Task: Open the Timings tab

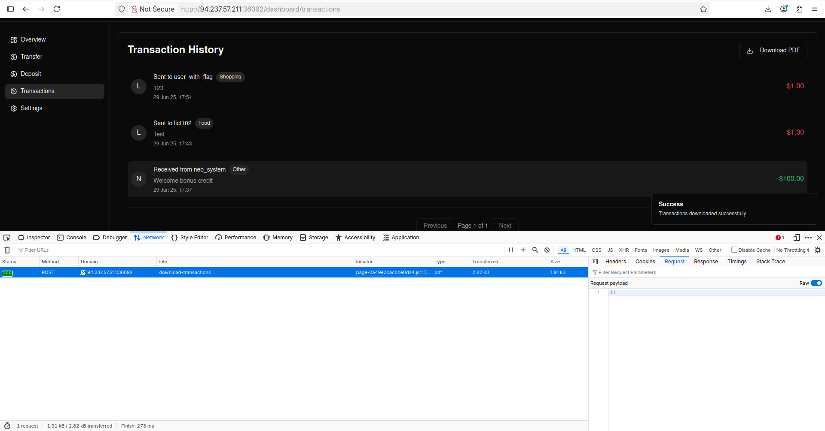Action: click(x=737, y=262)
